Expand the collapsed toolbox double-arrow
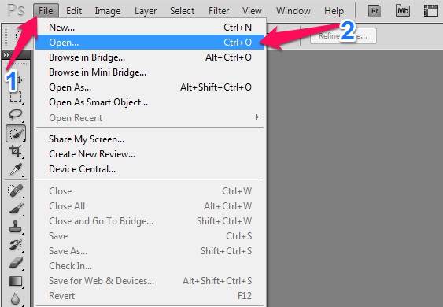The image size is (443, 307). (6, 55)
